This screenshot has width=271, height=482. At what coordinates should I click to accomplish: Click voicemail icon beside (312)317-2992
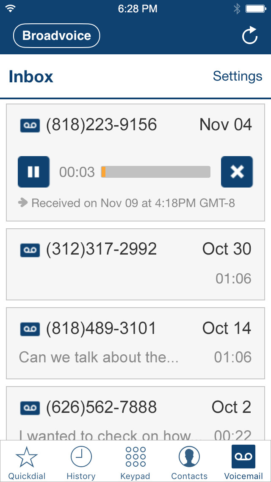30,250
